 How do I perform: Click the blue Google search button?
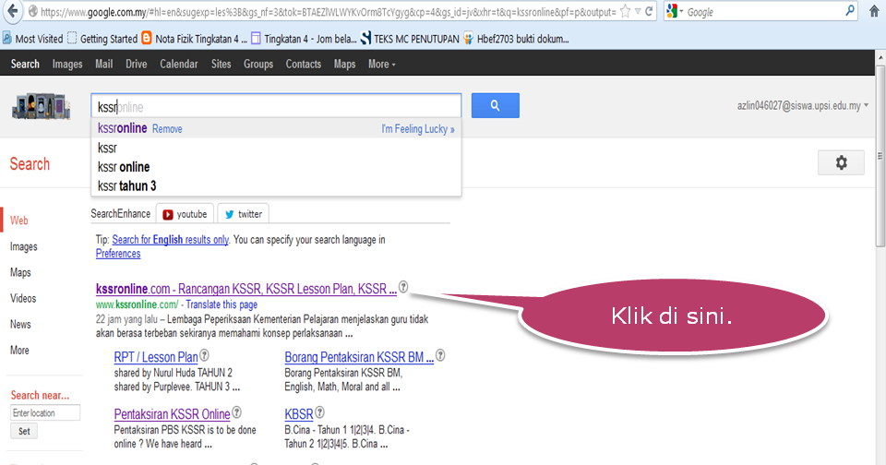click(x=495, y=106)
